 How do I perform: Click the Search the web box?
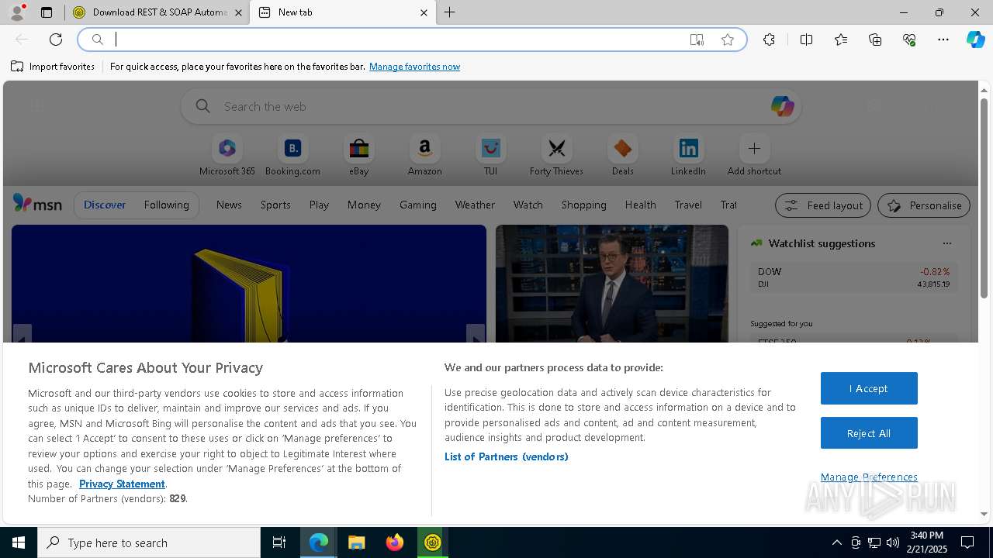[491, 106]
